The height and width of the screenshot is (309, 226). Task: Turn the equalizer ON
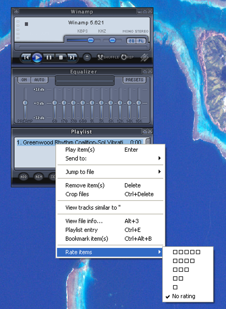tap(24, 80)
